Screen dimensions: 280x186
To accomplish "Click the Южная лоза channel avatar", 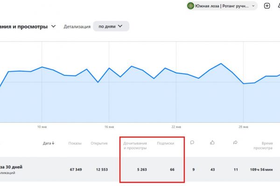I will (x=190, y=6).
